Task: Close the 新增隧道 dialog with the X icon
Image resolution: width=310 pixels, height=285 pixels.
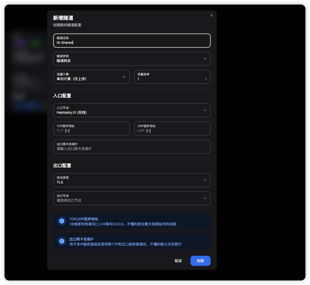Action: [x=211, y=15]
